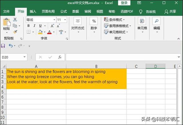Click the vertical scrollbar up arrow
This screenshot has width=183, height=125.
(180, 66)
